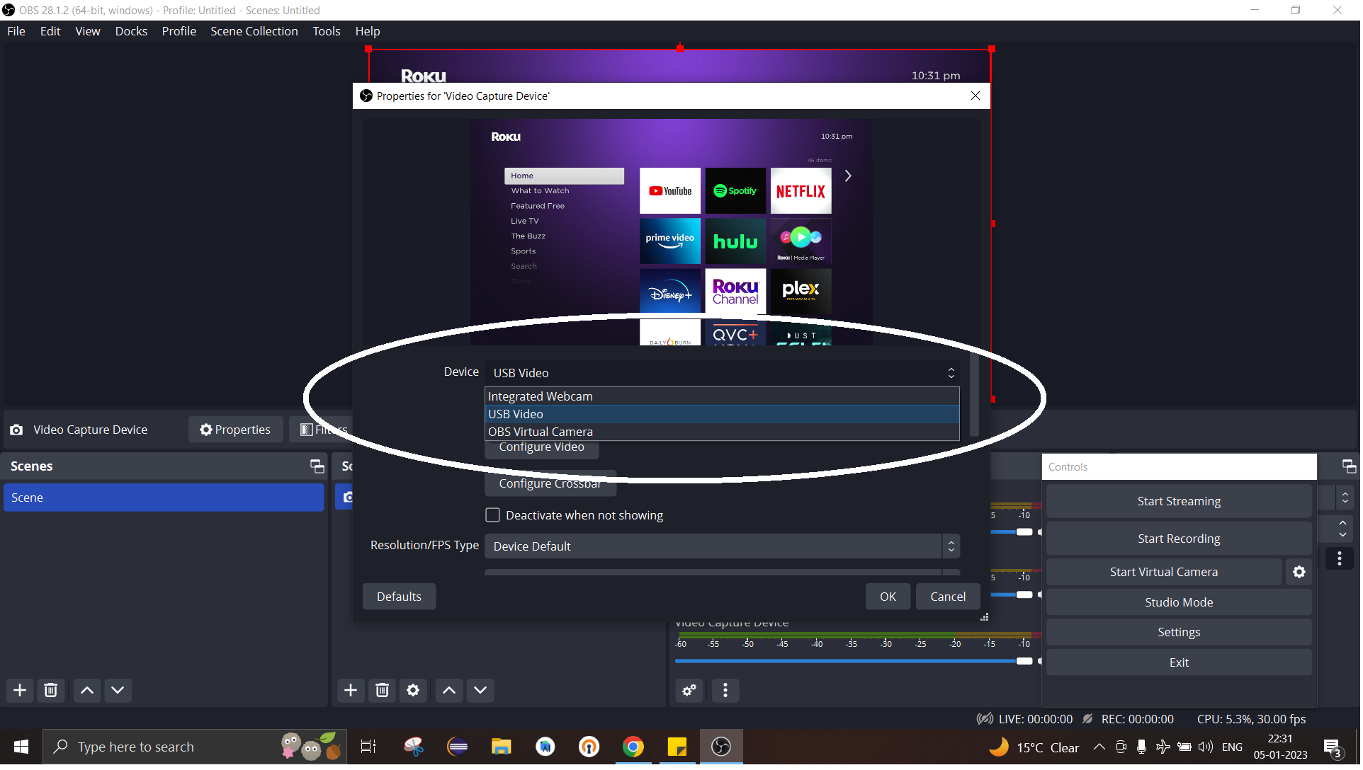Open the Docks menu
This screenshot has height=770, width=1363.
(x=132, y=31)
